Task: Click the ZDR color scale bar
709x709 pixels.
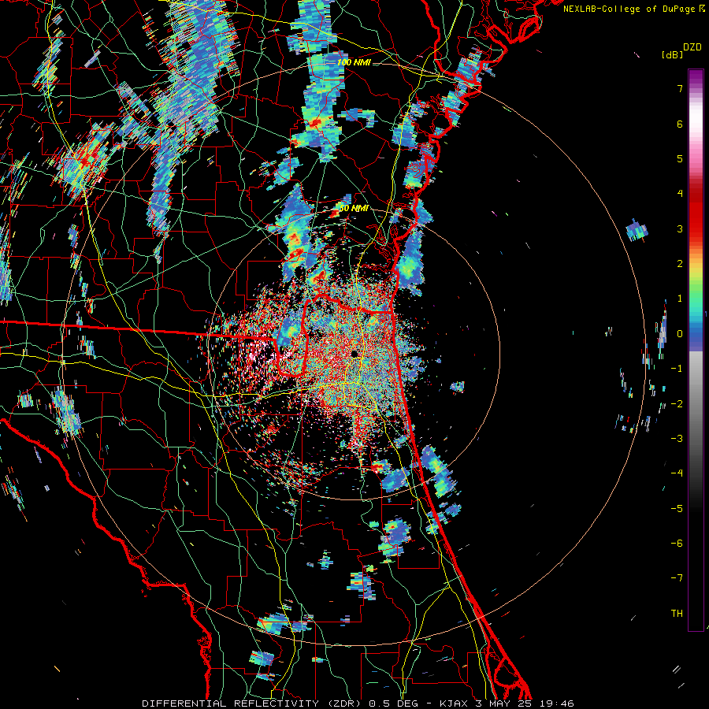Action: point(696,350)
